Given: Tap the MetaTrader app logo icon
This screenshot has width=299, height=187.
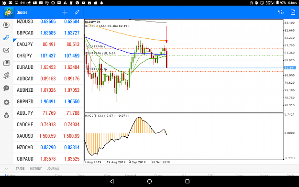Looking at the screenshot, I should pyautogui.click(x=9, y=12).
